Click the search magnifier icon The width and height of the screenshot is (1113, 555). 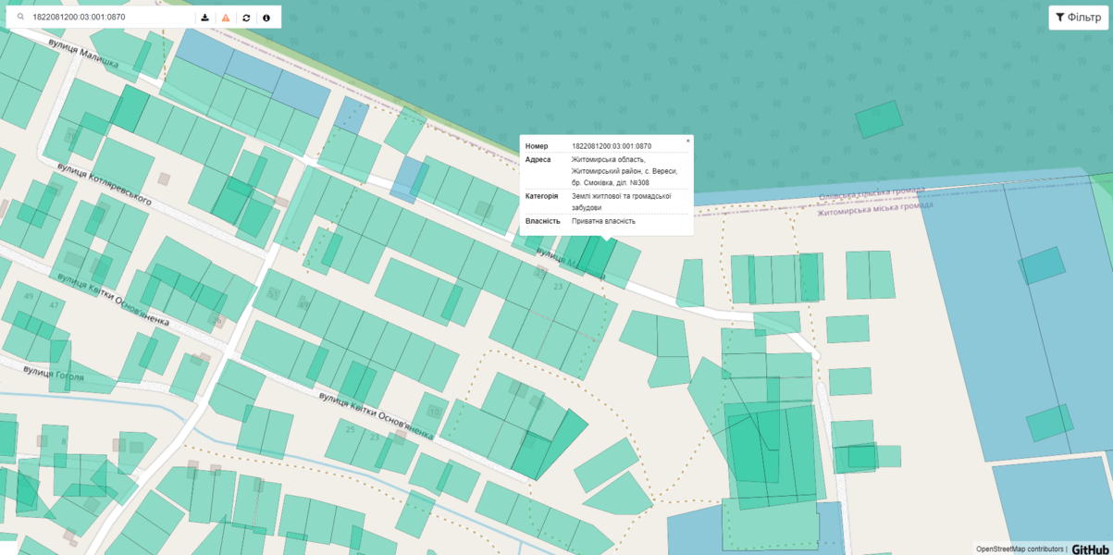20,18
